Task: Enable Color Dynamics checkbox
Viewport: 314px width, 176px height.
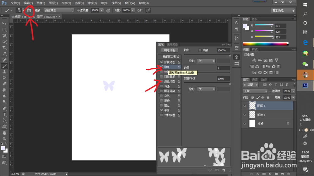Action: (x=161, y=81)
